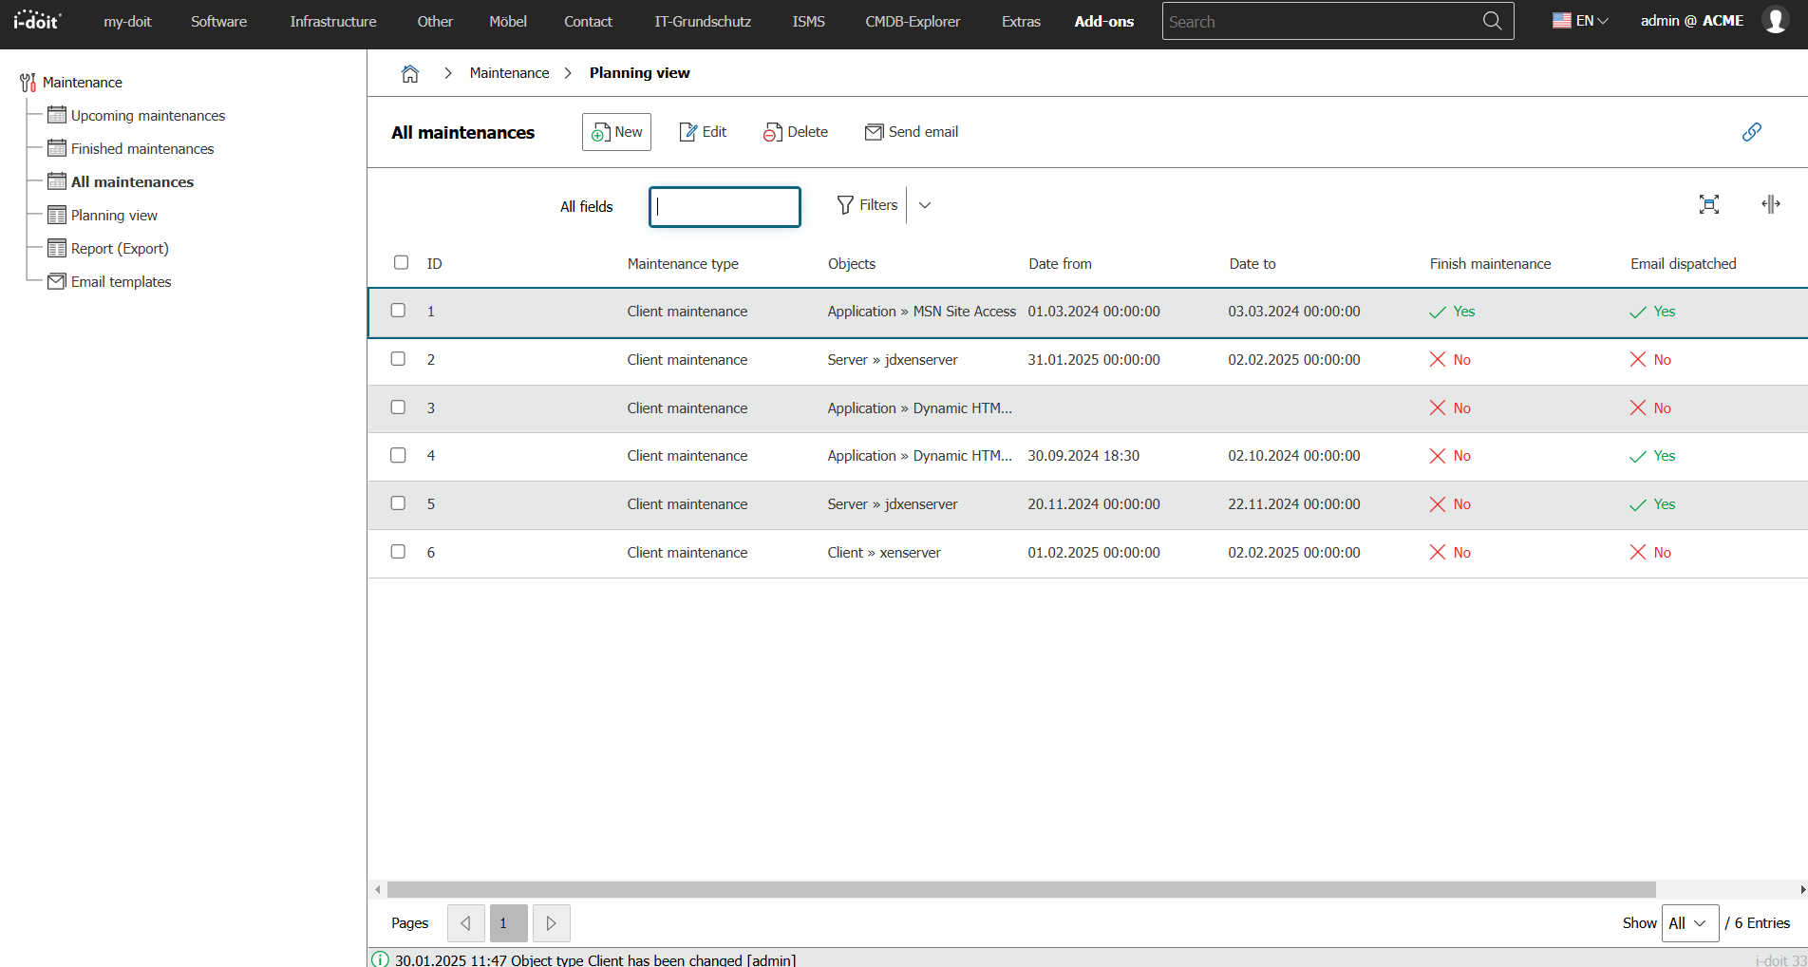This screenshot has height=967, width=1808.
Task: Open the Möbel menu
Action: point(508,21)
